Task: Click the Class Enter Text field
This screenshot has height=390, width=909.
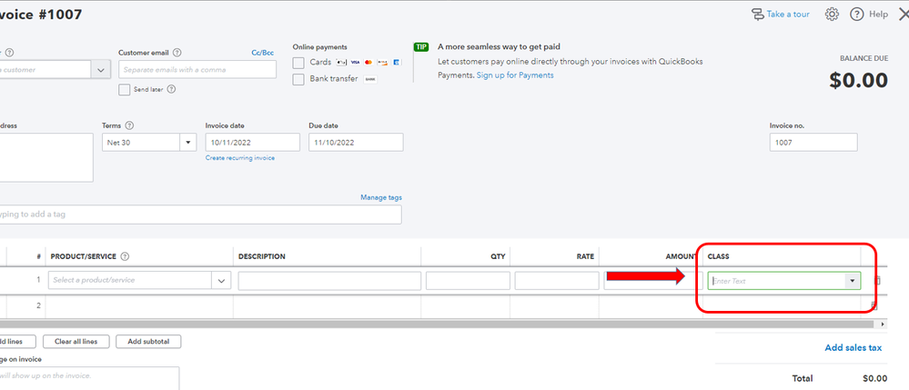Action: tap(775, 281)
